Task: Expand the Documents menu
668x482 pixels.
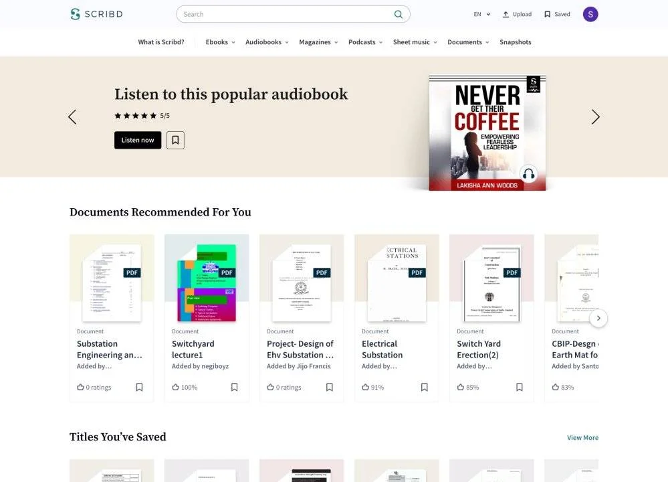Action: (468, 42)
